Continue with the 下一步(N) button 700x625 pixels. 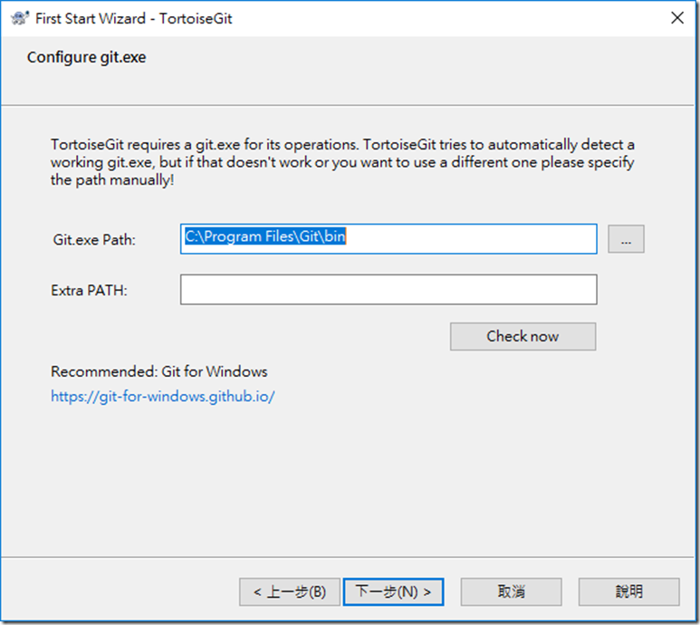coord(393,592)
